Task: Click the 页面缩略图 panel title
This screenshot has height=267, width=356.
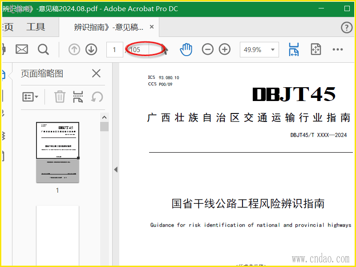Action: pos(42,73)
